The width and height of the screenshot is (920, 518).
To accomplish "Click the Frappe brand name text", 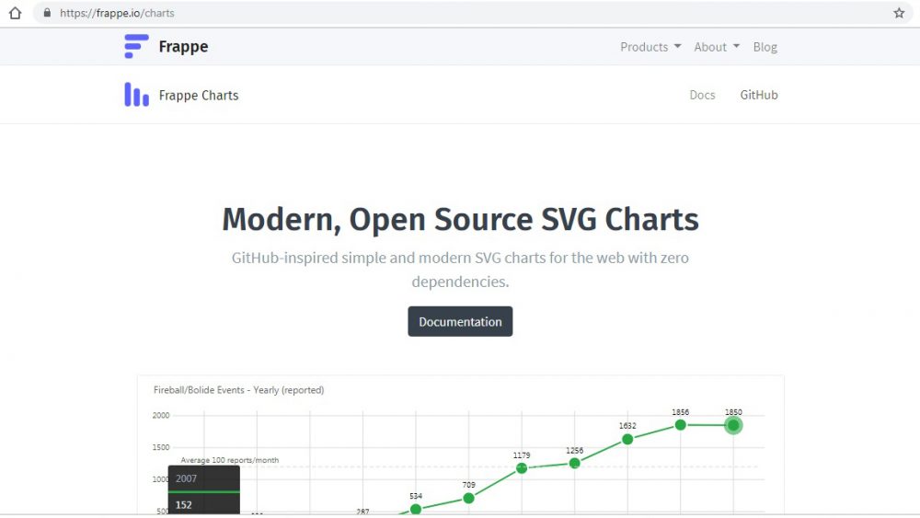I will pos(183,47).
